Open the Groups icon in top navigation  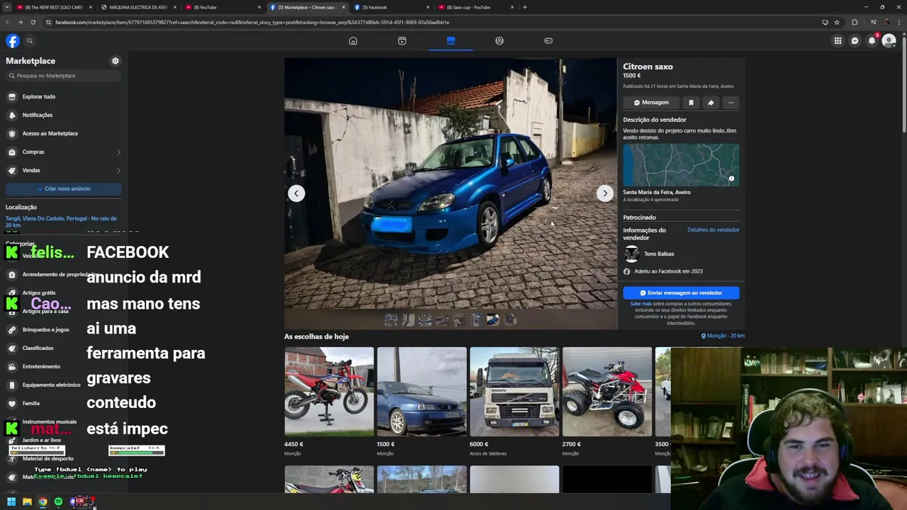click(x=500, y=40)
